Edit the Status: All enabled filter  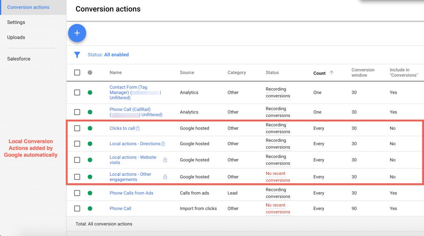click(108, 55)
